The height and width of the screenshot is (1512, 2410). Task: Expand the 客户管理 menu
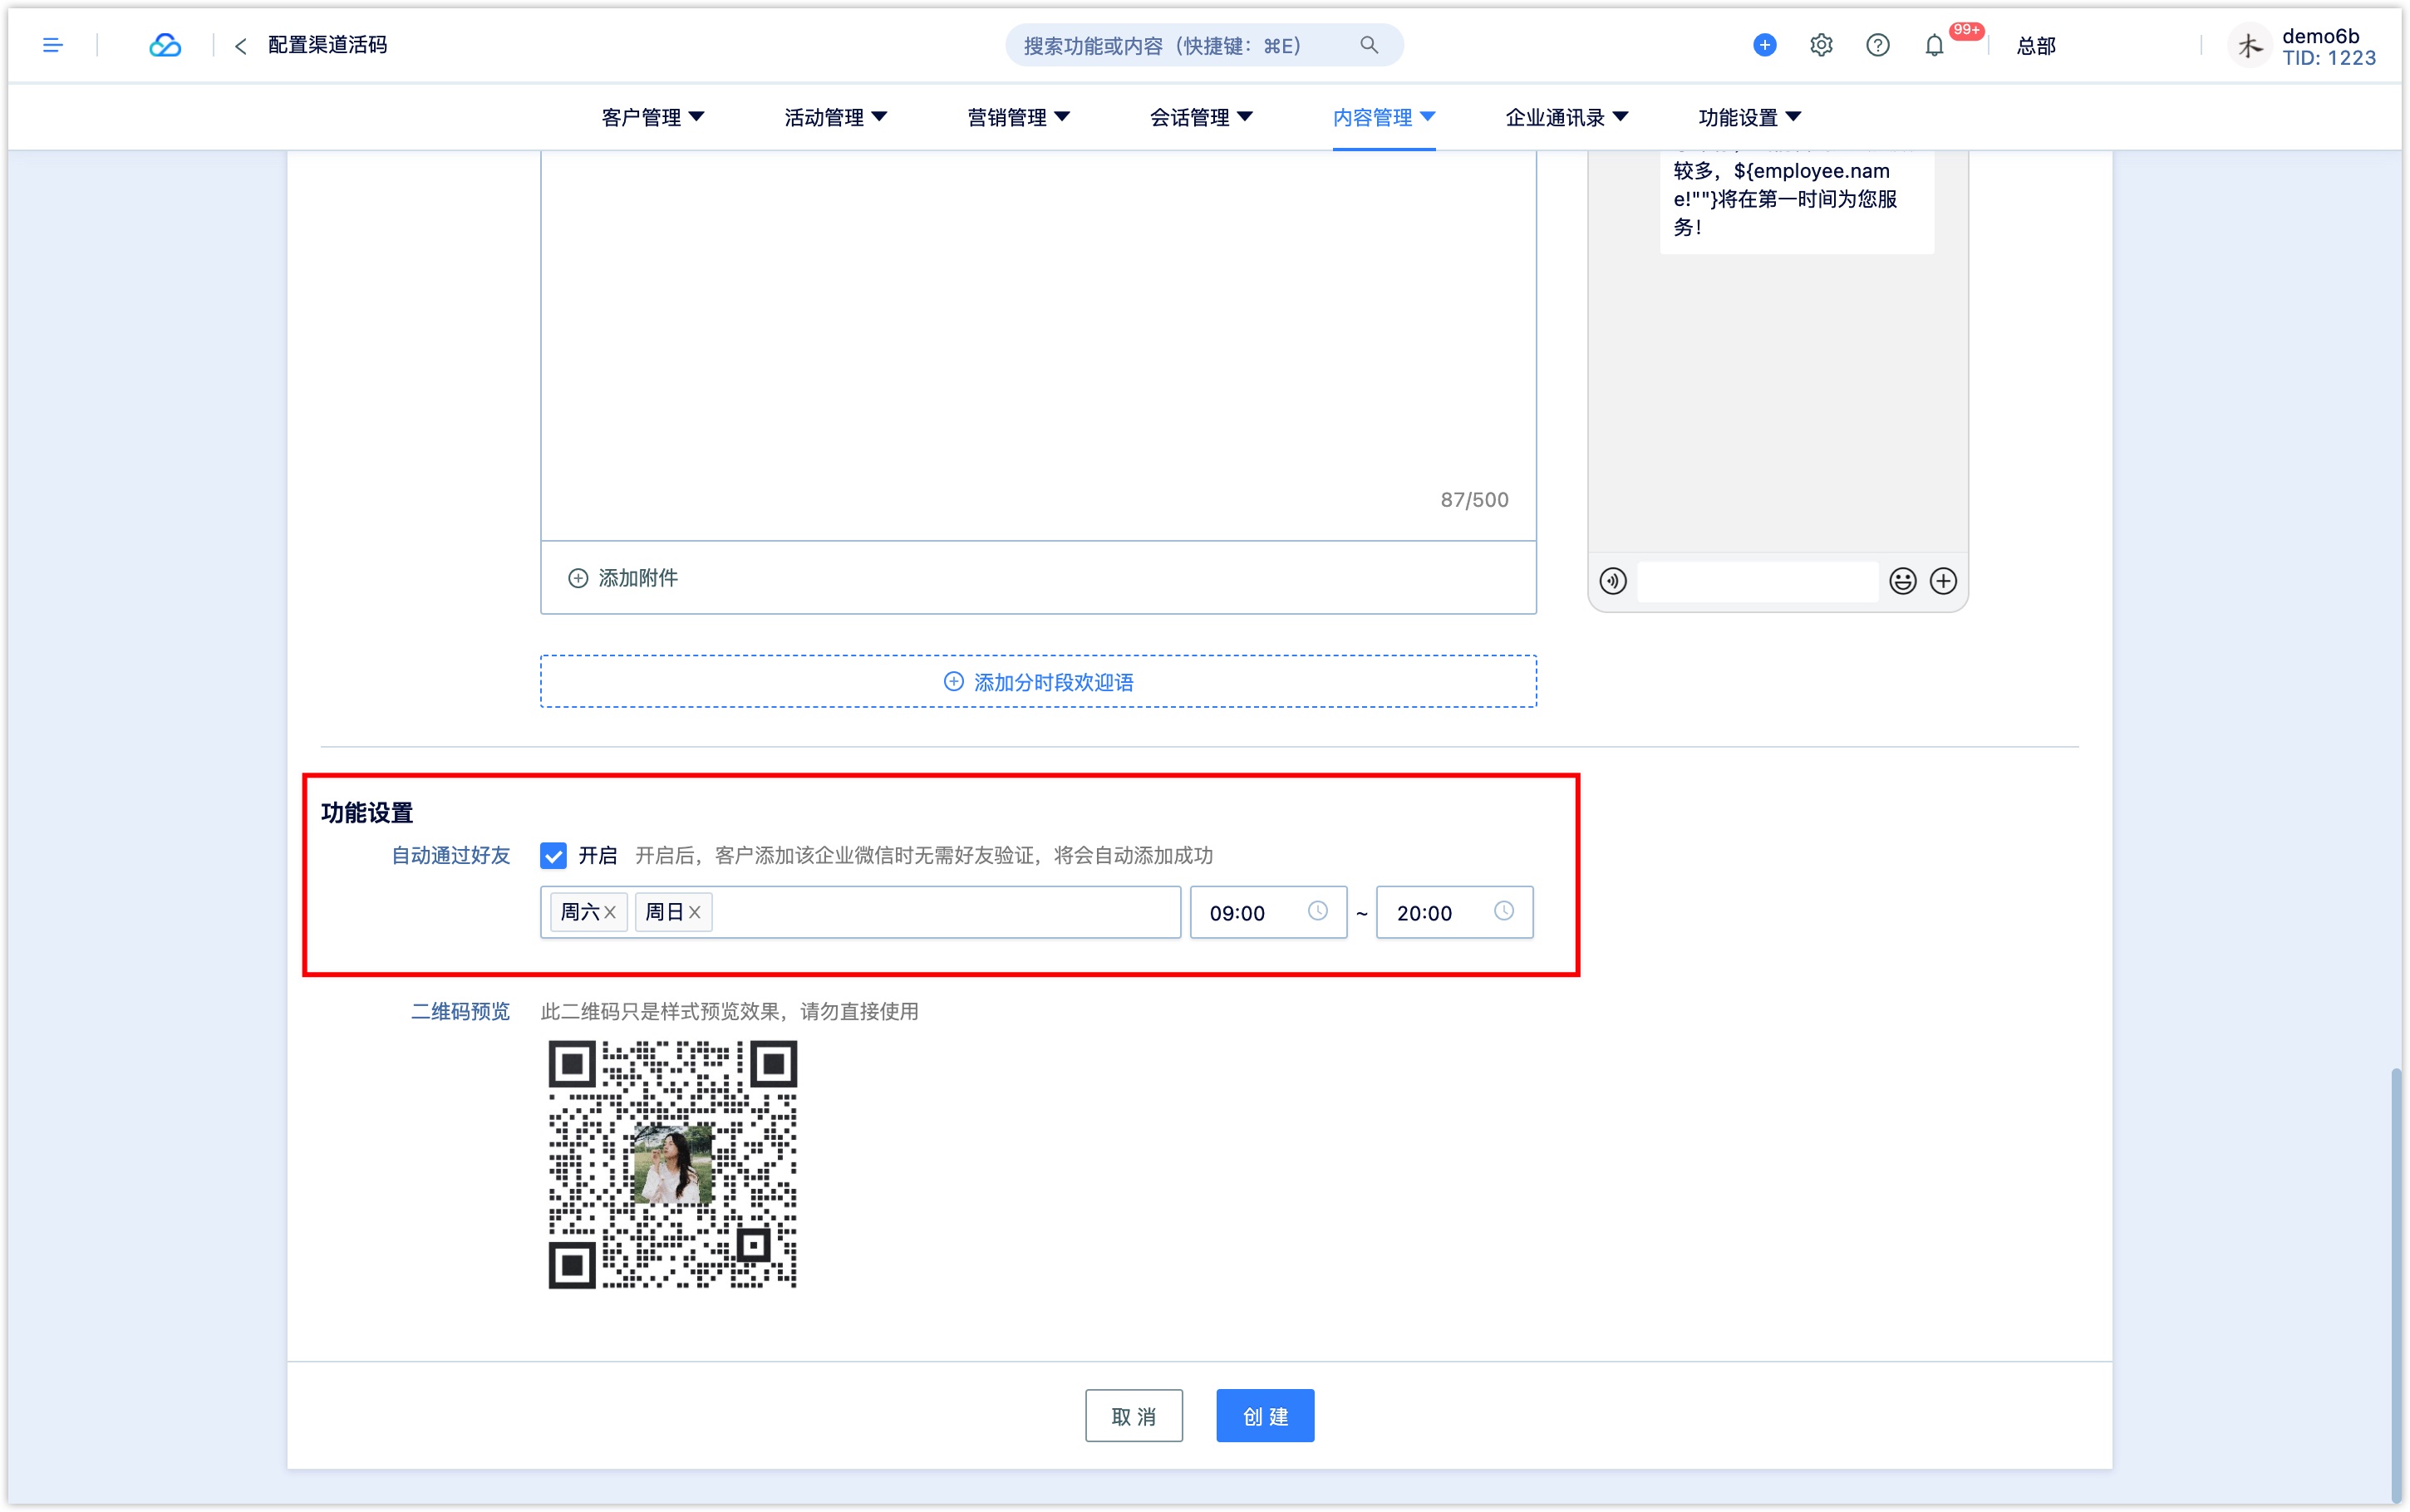653,117
